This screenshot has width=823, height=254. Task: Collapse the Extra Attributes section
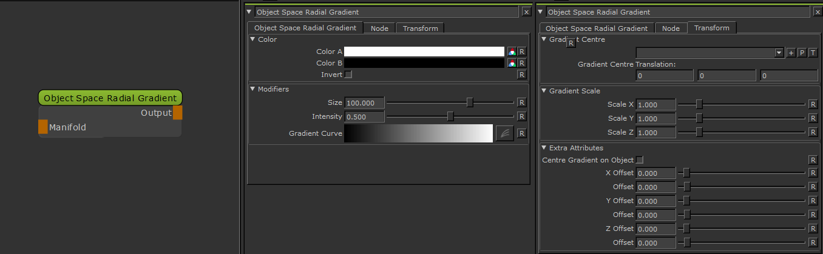click(544, 148)
